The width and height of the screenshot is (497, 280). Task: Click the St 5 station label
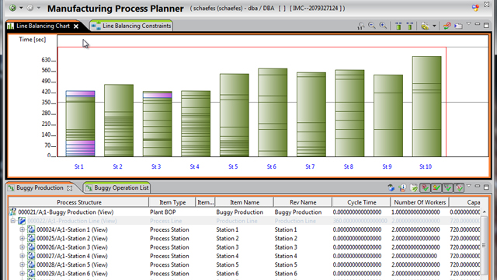pos(233,166)
